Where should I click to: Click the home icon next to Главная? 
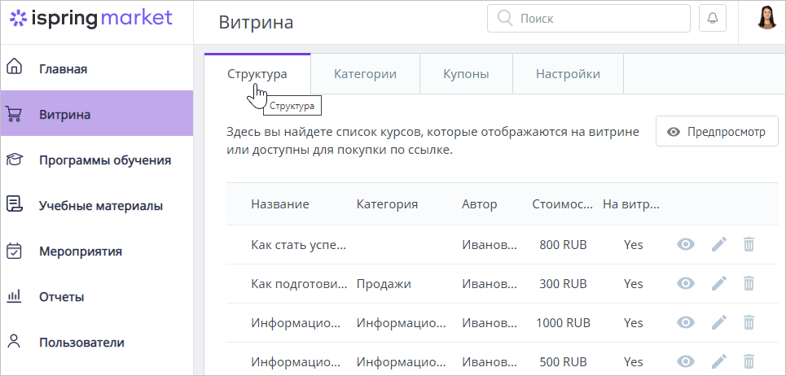15,66
